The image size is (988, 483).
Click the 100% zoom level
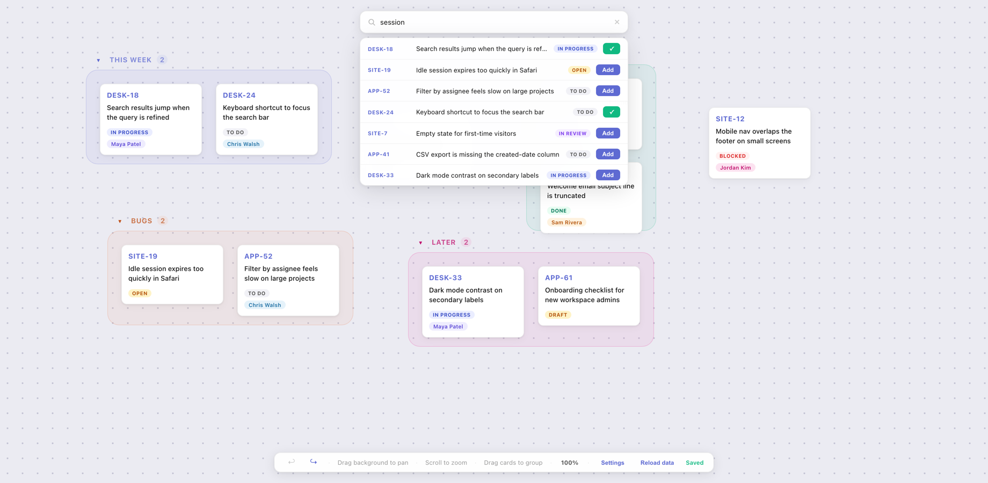coord(569,463)
